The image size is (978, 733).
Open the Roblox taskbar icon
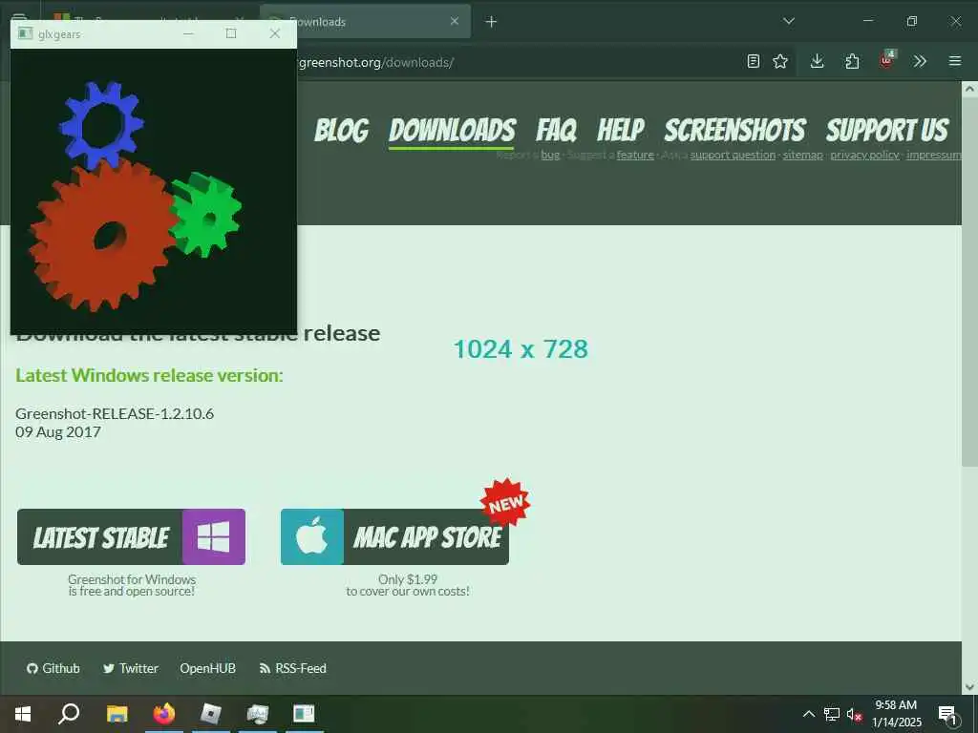[x=211, y=714]
